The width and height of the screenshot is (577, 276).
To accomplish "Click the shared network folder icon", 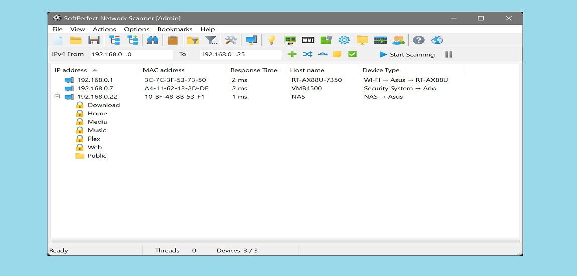I will point(362,40).
